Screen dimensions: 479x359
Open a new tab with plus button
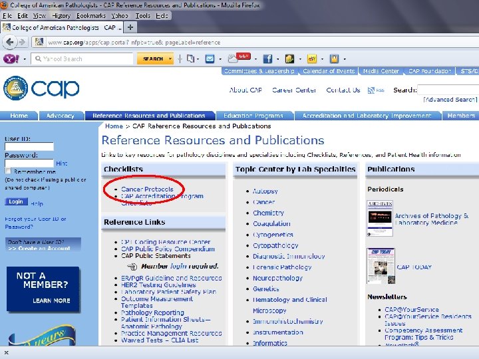[x=130, y=27]
